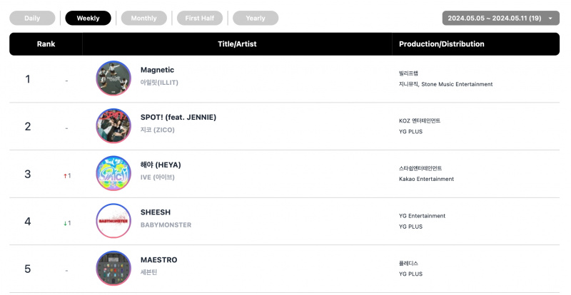Open the Magnetic song title link
571x295 pixels.
pos(157,70)
